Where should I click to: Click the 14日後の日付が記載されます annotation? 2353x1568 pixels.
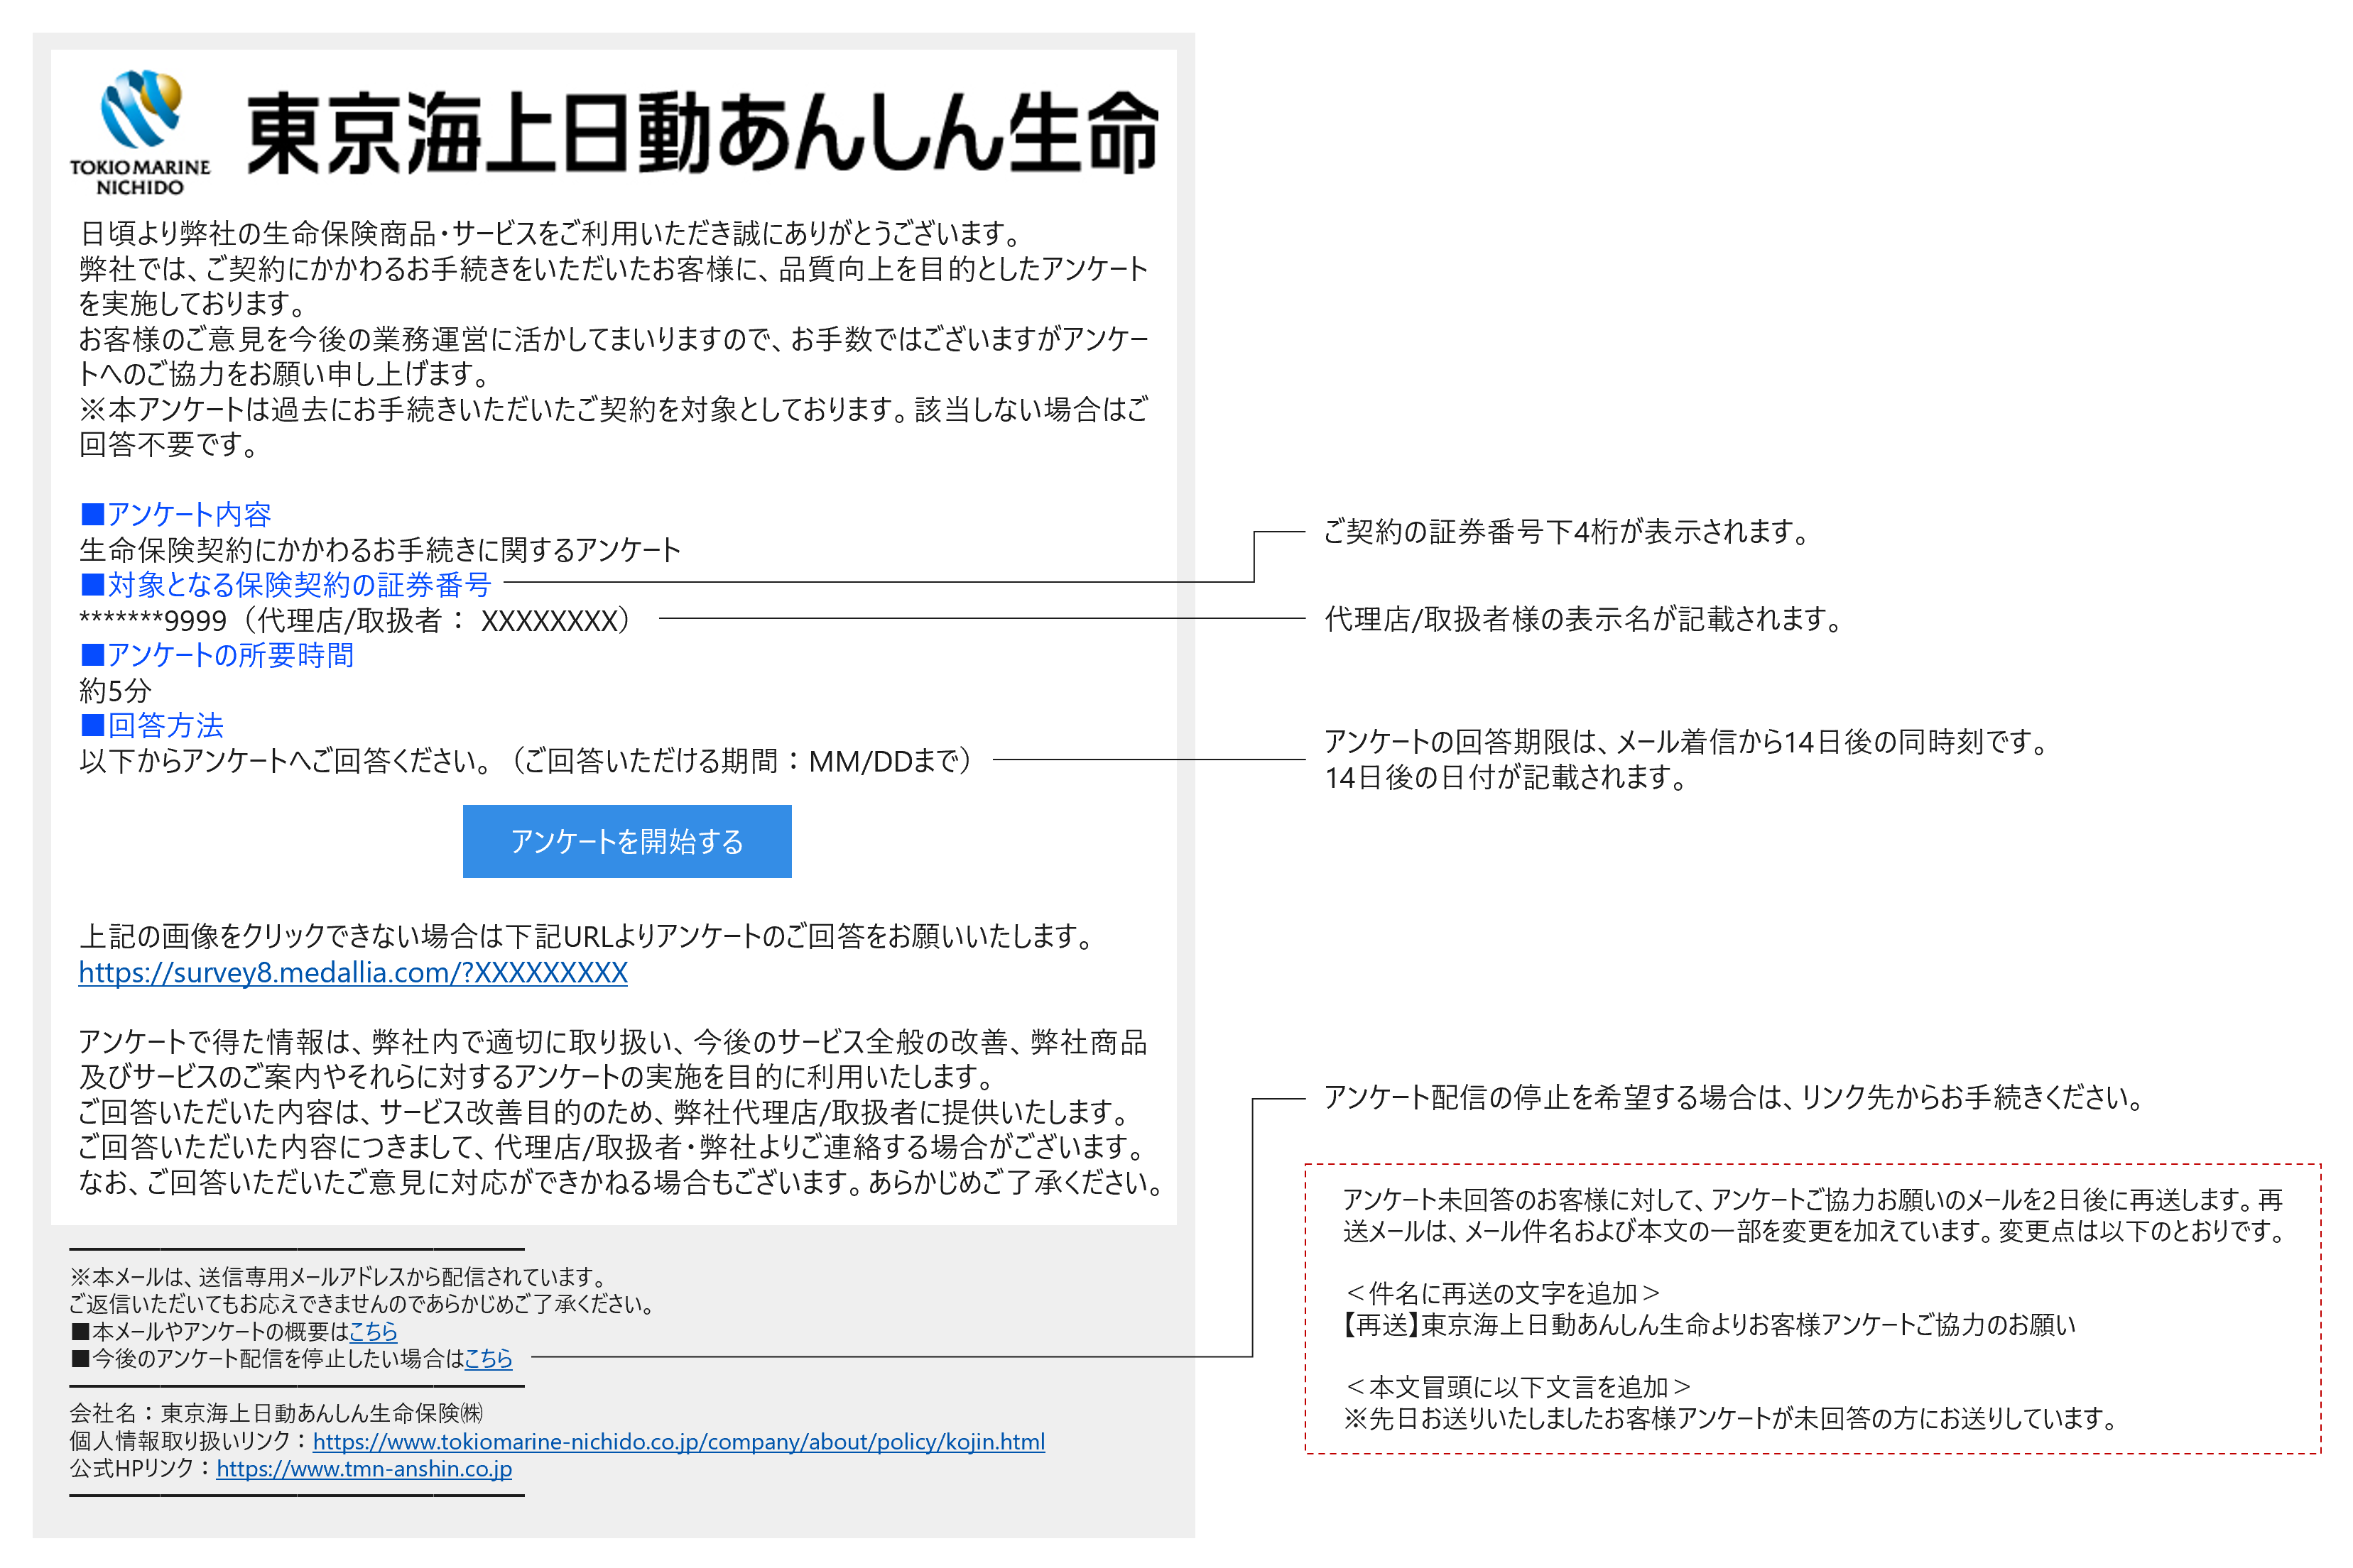click(x=1506, y=777)
